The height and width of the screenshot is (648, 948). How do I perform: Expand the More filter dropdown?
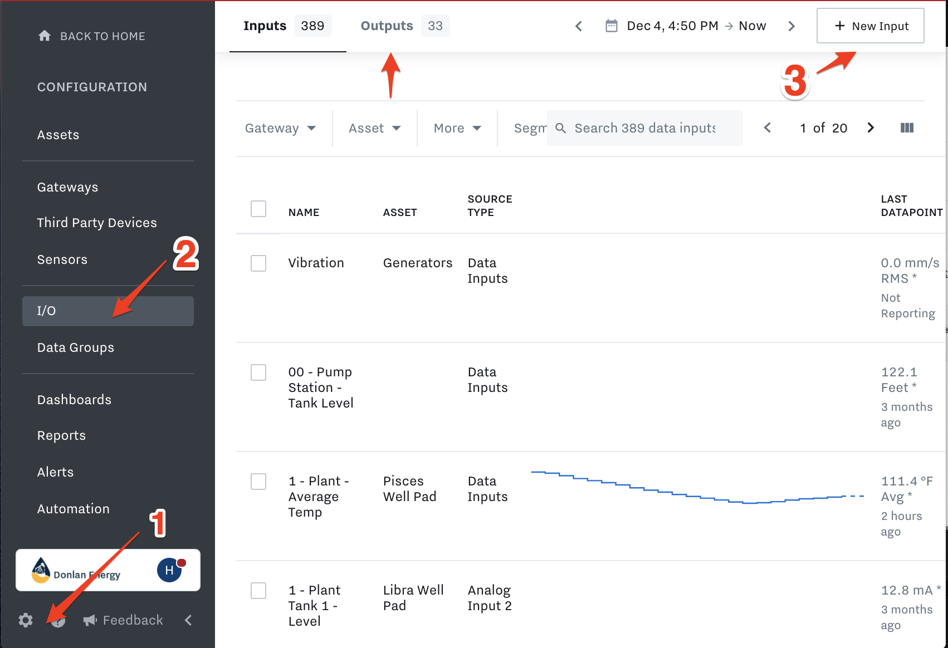click(x=457, y=128)
